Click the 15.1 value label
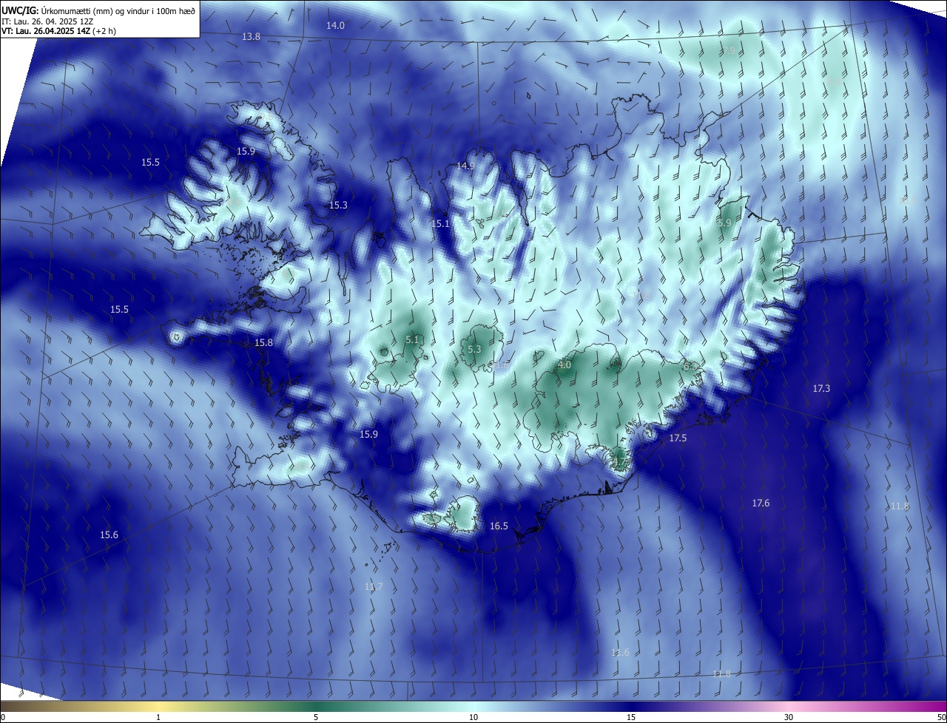The height and width of the screenshot is (723, 947). 440,224
